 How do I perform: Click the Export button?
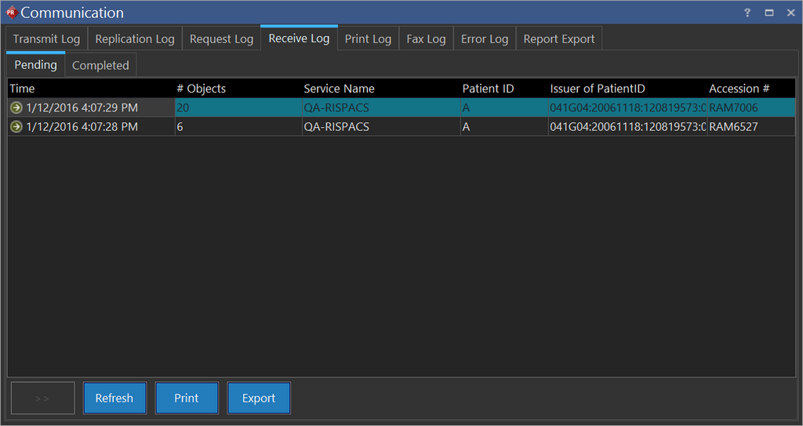coord(259,398)
